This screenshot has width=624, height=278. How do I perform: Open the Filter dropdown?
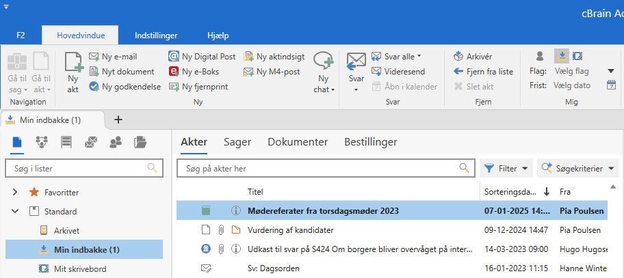[x=506, y=167]
